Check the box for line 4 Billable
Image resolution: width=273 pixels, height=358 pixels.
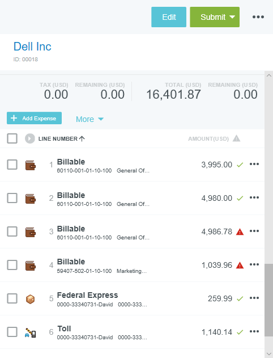(12, 265)
